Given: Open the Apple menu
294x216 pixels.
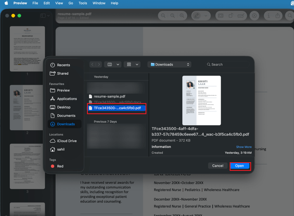Looking at the screenshot, I should coord(6,3).
